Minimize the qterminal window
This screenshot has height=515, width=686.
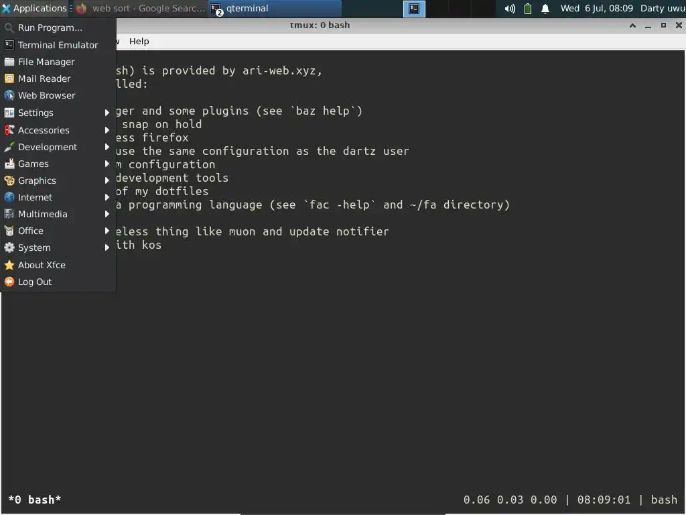tap(648, 25)
